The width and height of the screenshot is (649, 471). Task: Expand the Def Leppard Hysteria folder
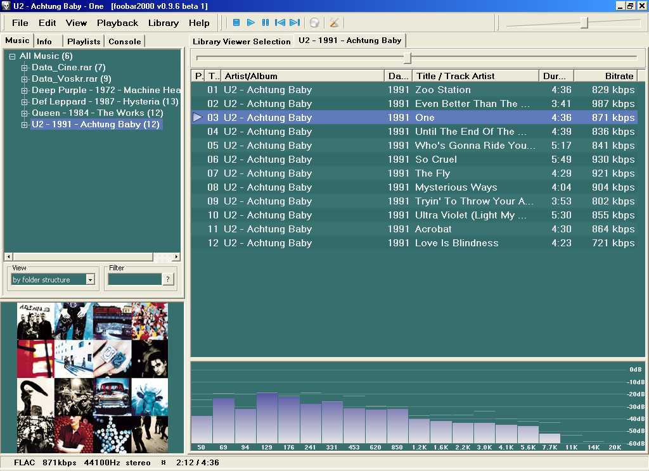(25, 102)
